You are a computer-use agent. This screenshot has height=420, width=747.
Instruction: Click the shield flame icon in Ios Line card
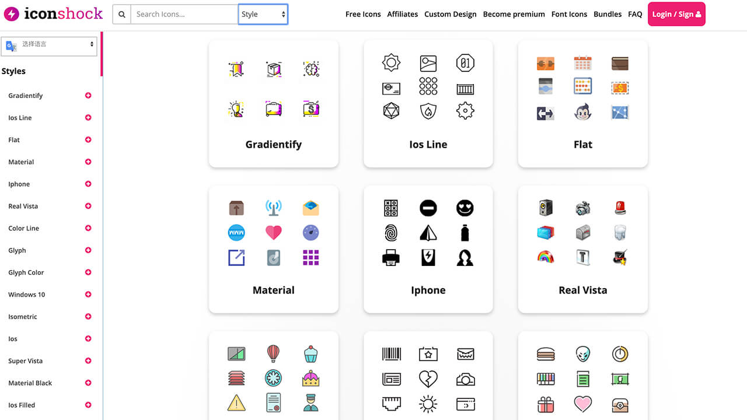tap(428, 111)
